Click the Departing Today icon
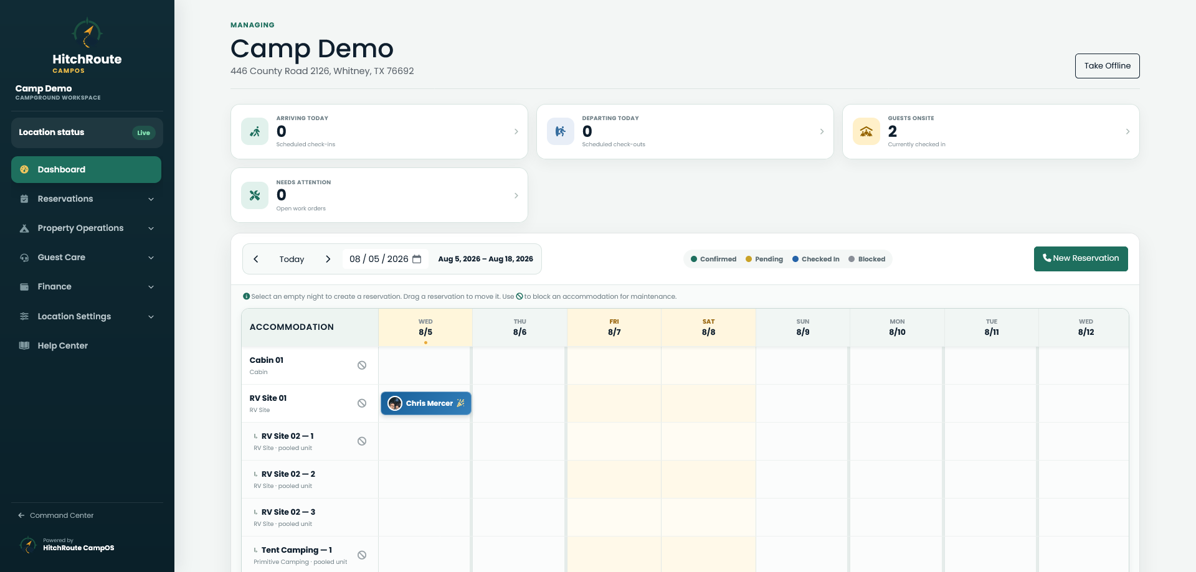This screenshot has height=572, width=1196. (x=561, y=131)
